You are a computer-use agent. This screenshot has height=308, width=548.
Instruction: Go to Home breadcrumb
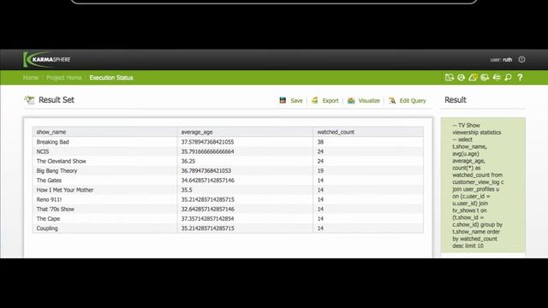31,78
